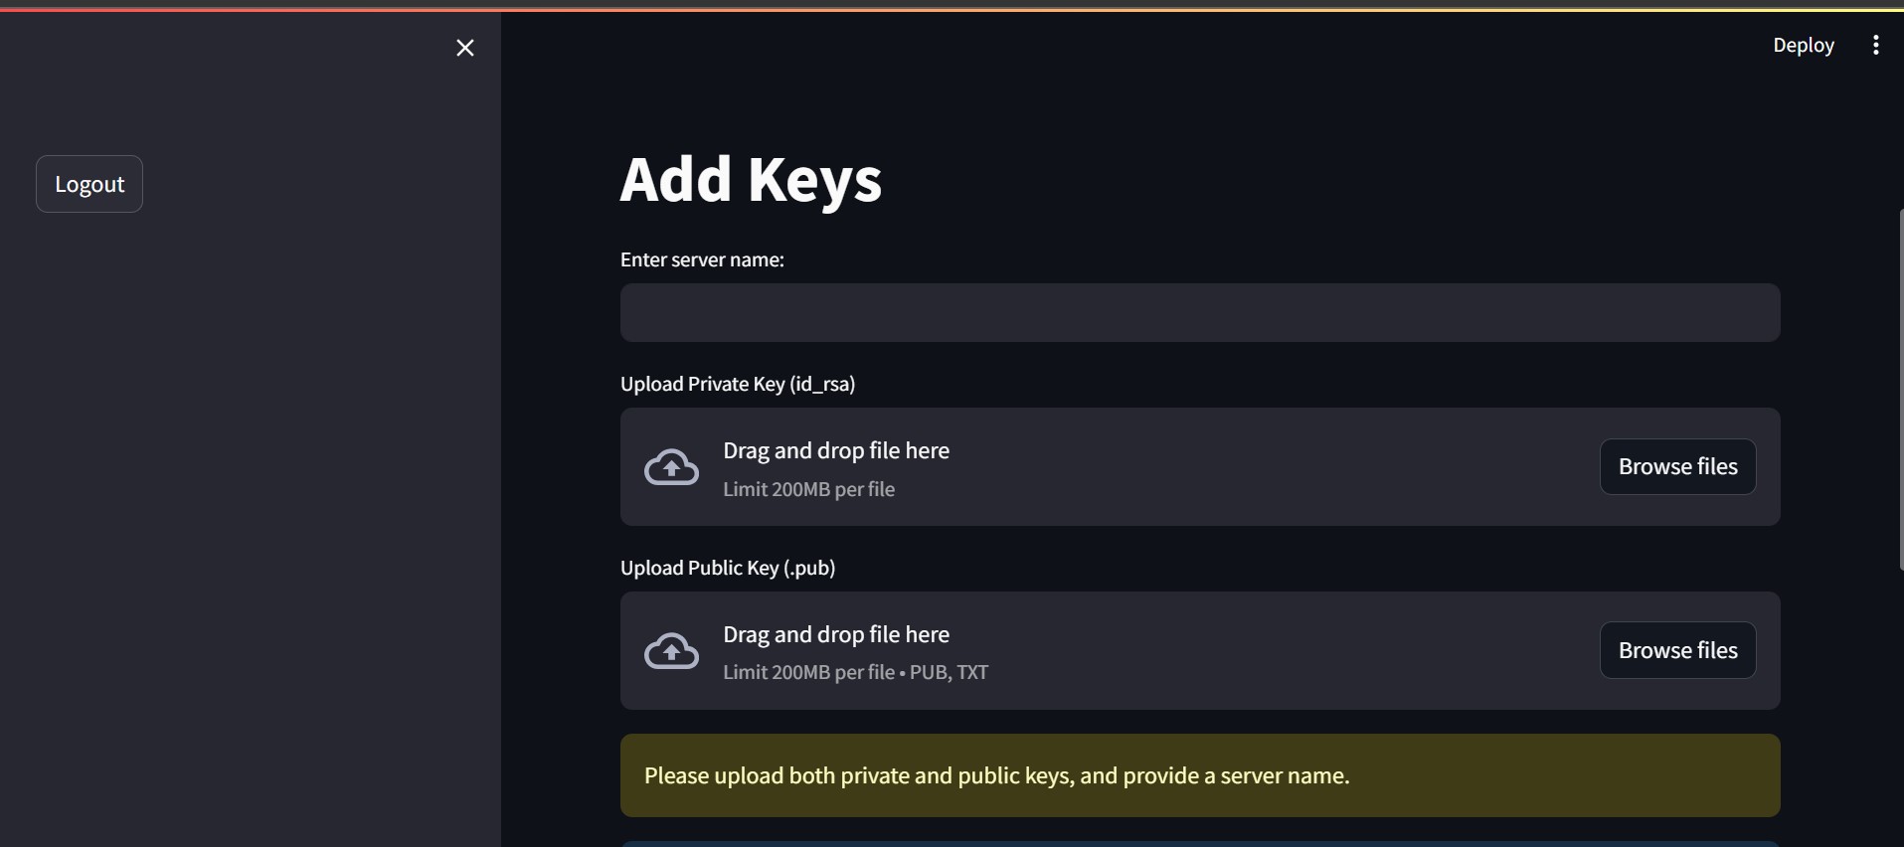Click the cloud upload icon for Public Key
This screenshot has height=847, width=1904.
(671, 651)
